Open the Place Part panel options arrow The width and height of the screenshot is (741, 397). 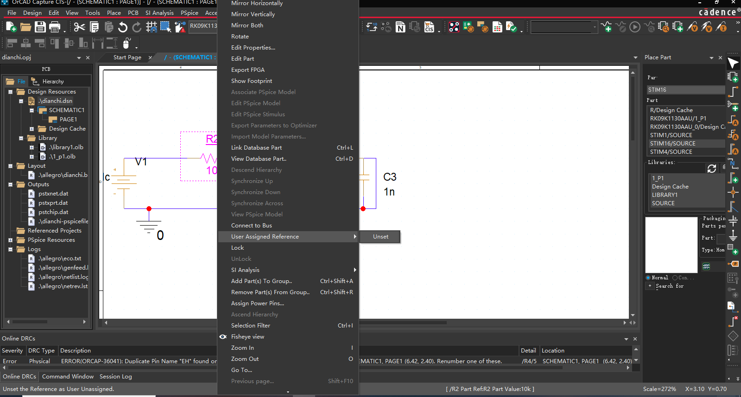pyautogui.click(x=711, y=57)
